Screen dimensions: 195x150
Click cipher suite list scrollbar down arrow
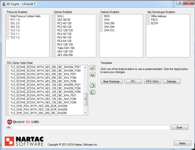point(85,113)
